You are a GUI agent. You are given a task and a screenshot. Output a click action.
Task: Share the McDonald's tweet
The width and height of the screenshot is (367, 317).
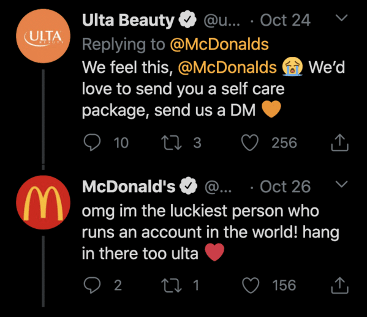click(x=340, y=285)
